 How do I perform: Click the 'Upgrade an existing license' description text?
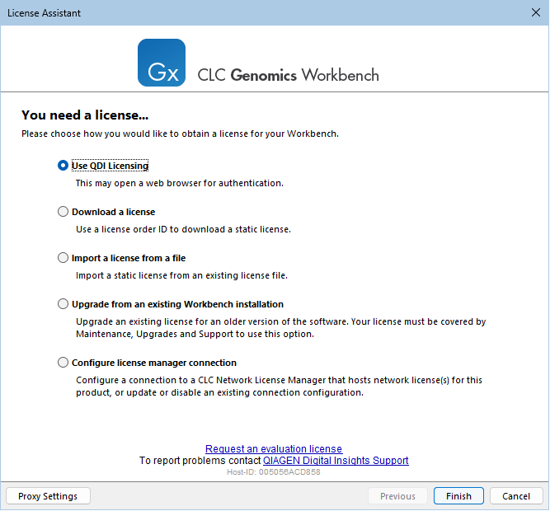280,328
